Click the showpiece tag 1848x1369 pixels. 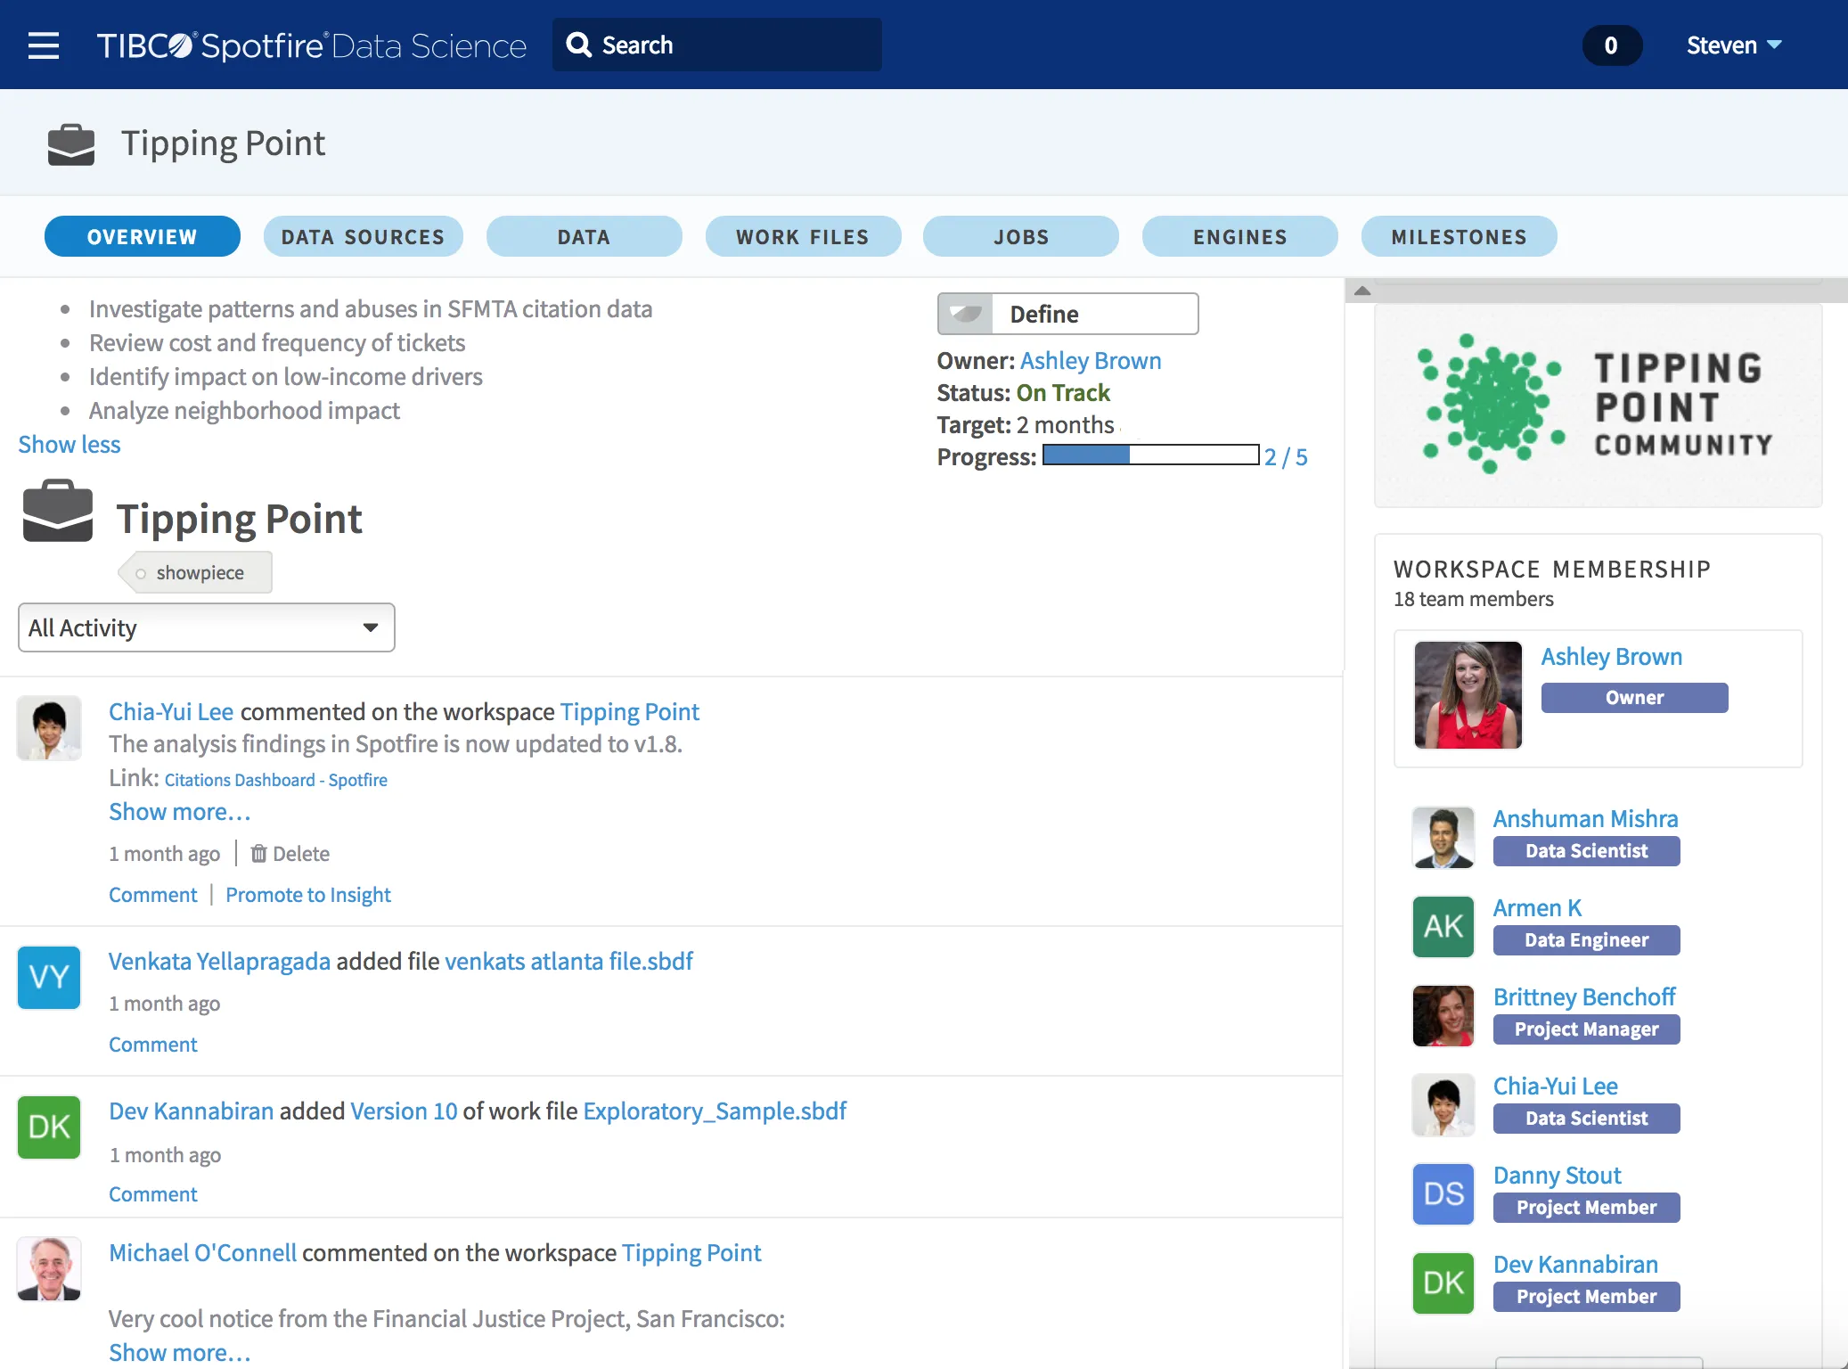(195, 572)
